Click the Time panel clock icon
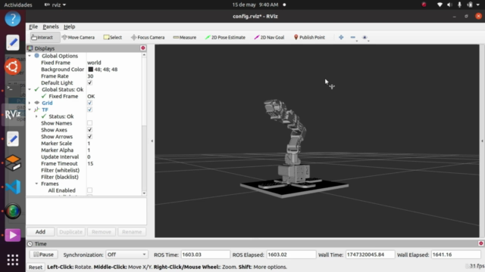The height and width of the screenshot is (272, 485). [x=30, y=244]
